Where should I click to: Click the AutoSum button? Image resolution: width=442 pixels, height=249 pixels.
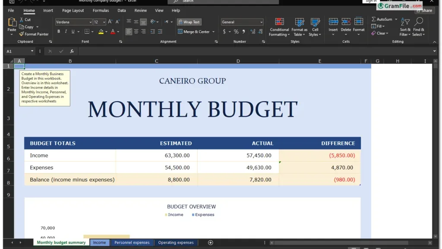[x=382, y=19]
